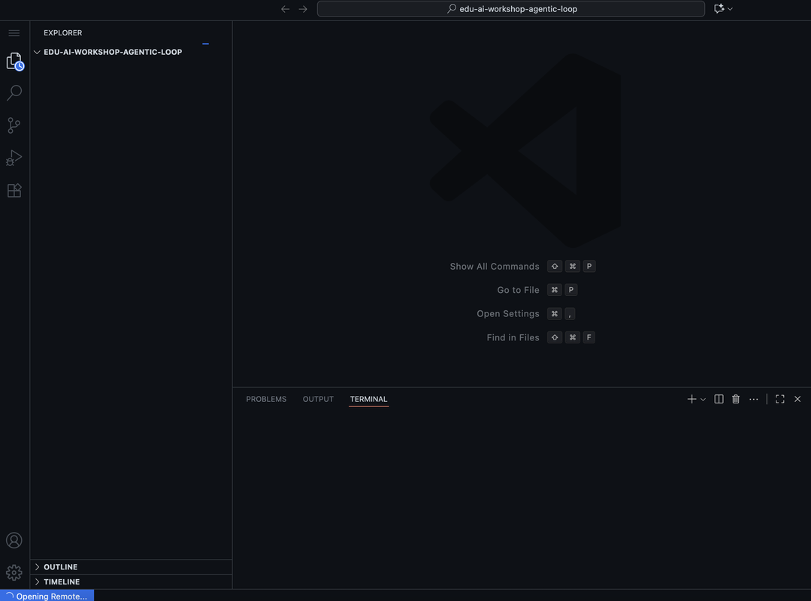Image resolution: width=811 pixels, height=601 pixels.
Task: Open the Explorer view
Action: click(x=14, y=62)
